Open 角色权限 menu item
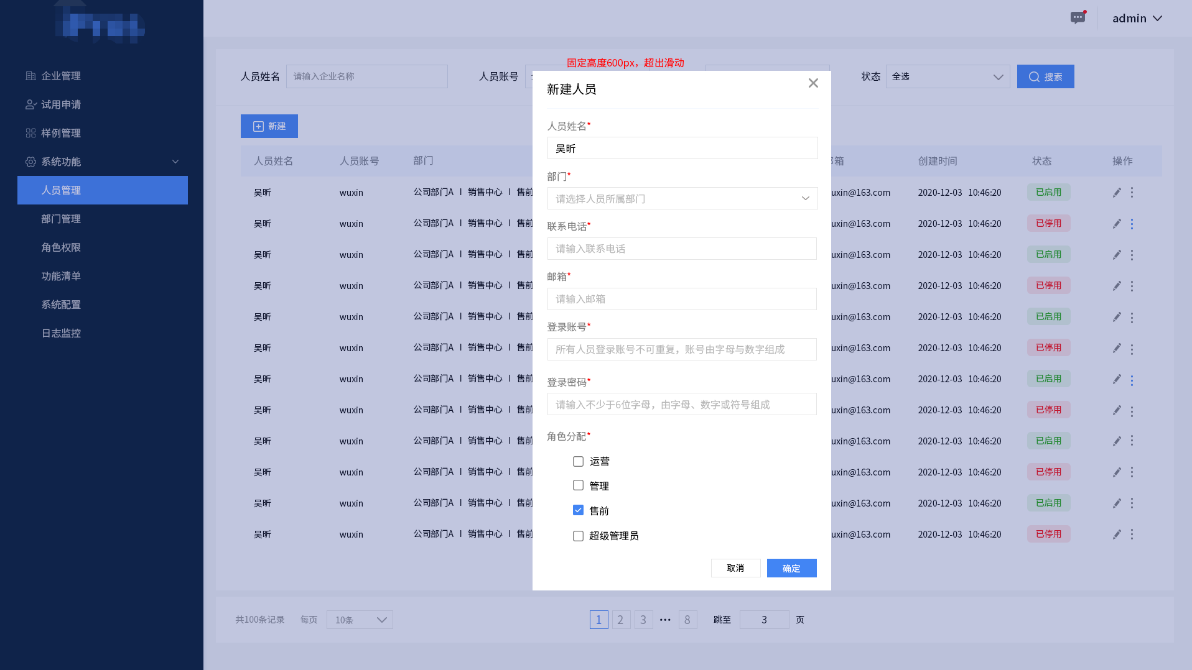Screen dimensions: 1192x670 [61, 247]
